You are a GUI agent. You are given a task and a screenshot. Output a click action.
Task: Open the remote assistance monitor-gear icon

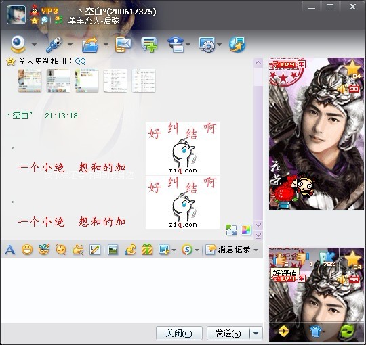[x=207, y=45]
